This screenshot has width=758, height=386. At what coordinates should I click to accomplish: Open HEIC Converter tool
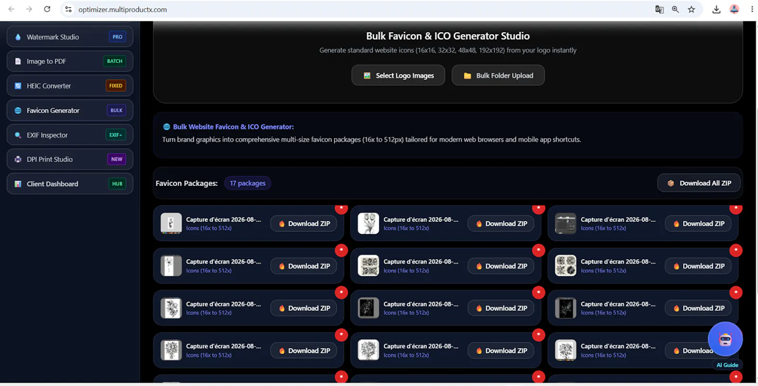70,86
